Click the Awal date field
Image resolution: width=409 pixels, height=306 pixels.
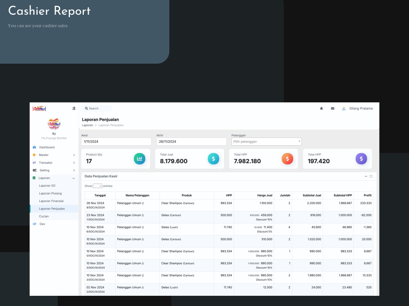coord(116,142)
